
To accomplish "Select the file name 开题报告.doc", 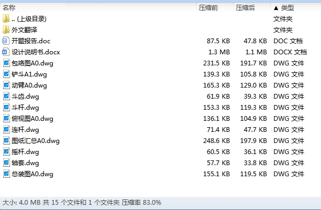I will click(x=31, y=41).
